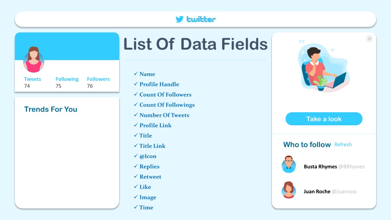Click the Twitter bird logo
Screen dimensions: 391x220
pos(179,19)
